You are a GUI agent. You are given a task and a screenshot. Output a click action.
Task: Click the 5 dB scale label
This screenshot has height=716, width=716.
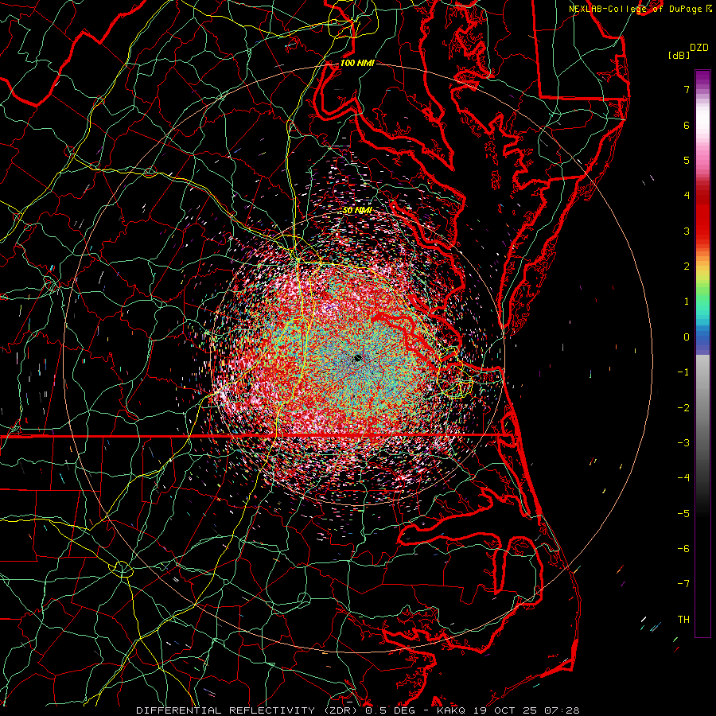click(x=687, y=160)
